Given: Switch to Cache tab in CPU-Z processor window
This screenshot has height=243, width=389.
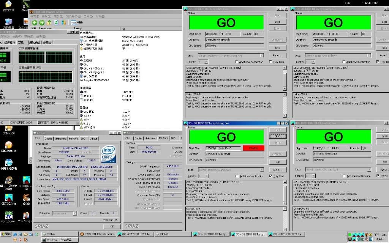Looking at the screenshot, I should pos(48,139).
